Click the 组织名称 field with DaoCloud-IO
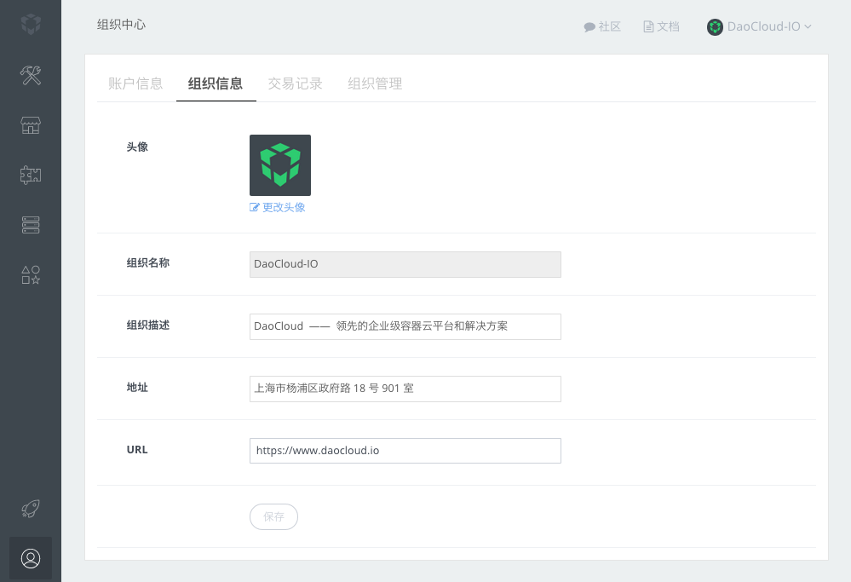Viewport: 851px width, 582px height. pos(405,264)
